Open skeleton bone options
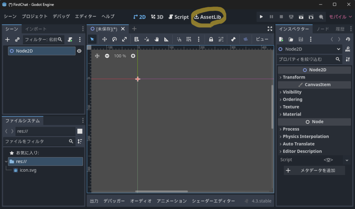The width and height of the screenshot is (355, 209). (x=233, y=39)
